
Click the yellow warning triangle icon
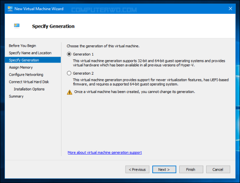tap(69, 92)
